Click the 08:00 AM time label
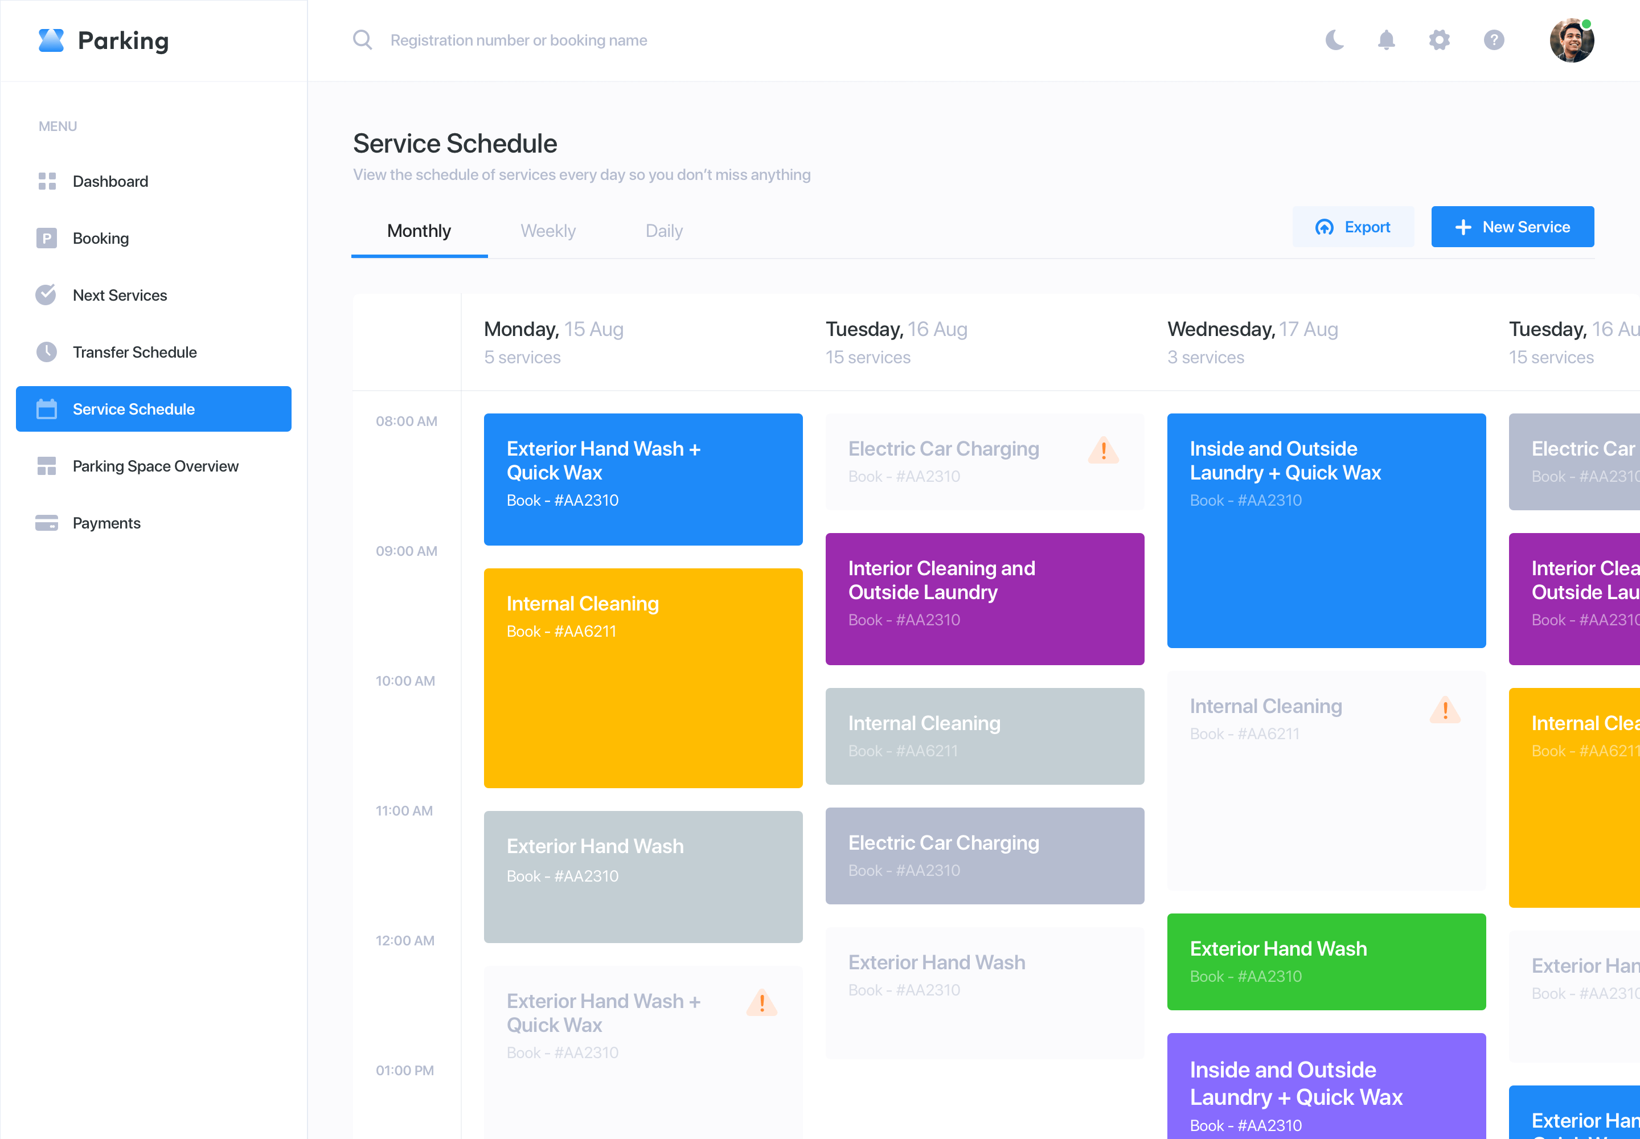Viewport: 1640px width, 1139px height. (x=407, y=421)
